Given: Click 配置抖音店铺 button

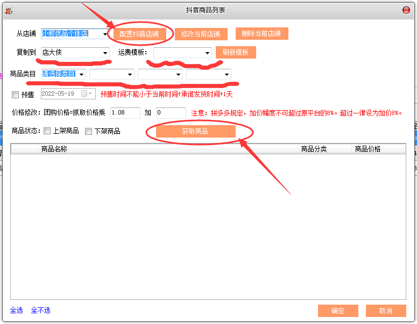Looking at the screenshot, I should click(x=139, y=34).
